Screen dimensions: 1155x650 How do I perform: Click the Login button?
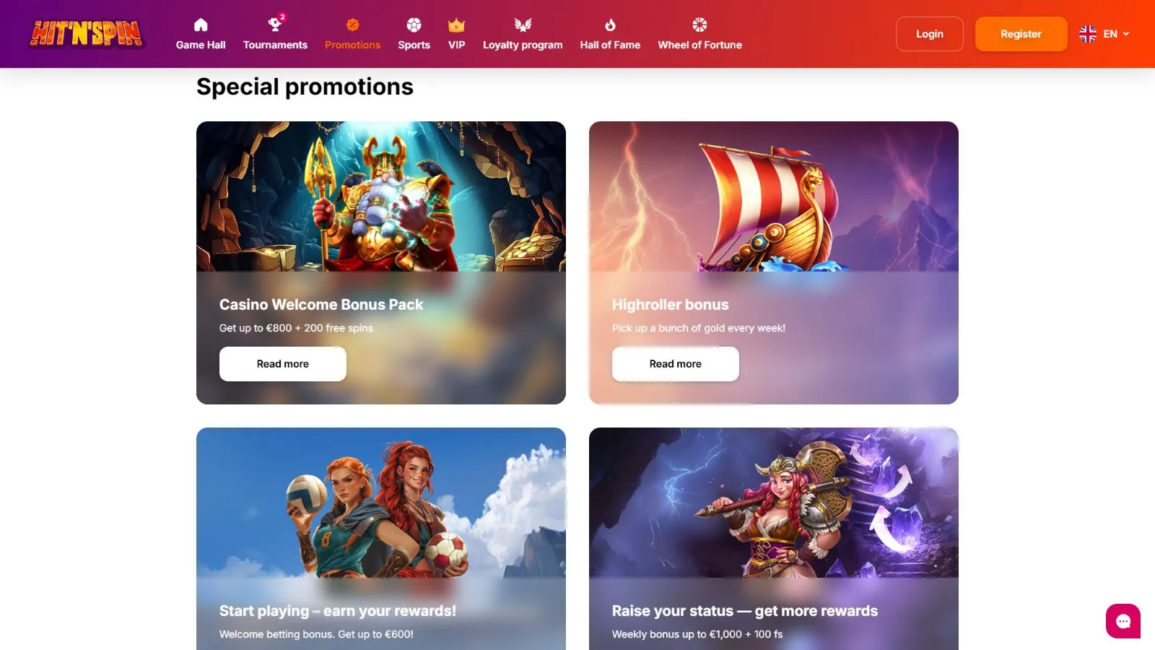point(930,34)
